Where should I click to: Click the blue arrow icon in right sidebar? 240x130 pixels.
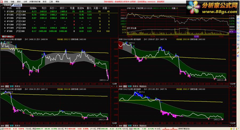(x=238, y=56)
